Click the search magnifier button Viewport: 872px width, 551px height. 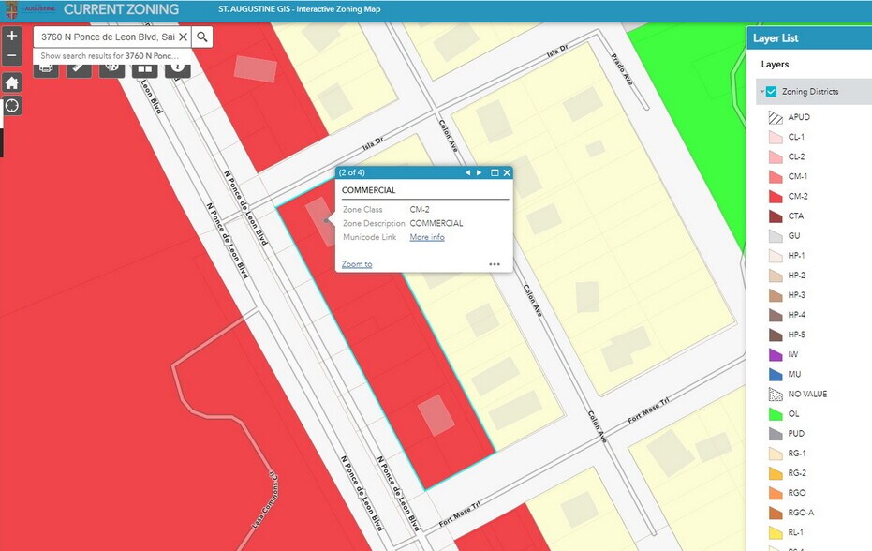[202, 37]
